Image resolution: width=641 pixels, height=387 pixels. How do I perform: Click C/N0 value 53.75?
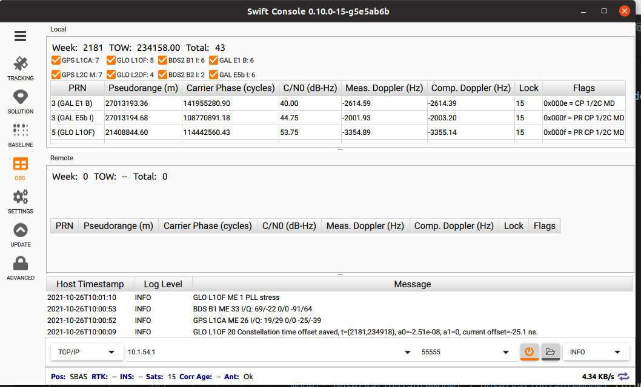point(289,132)
